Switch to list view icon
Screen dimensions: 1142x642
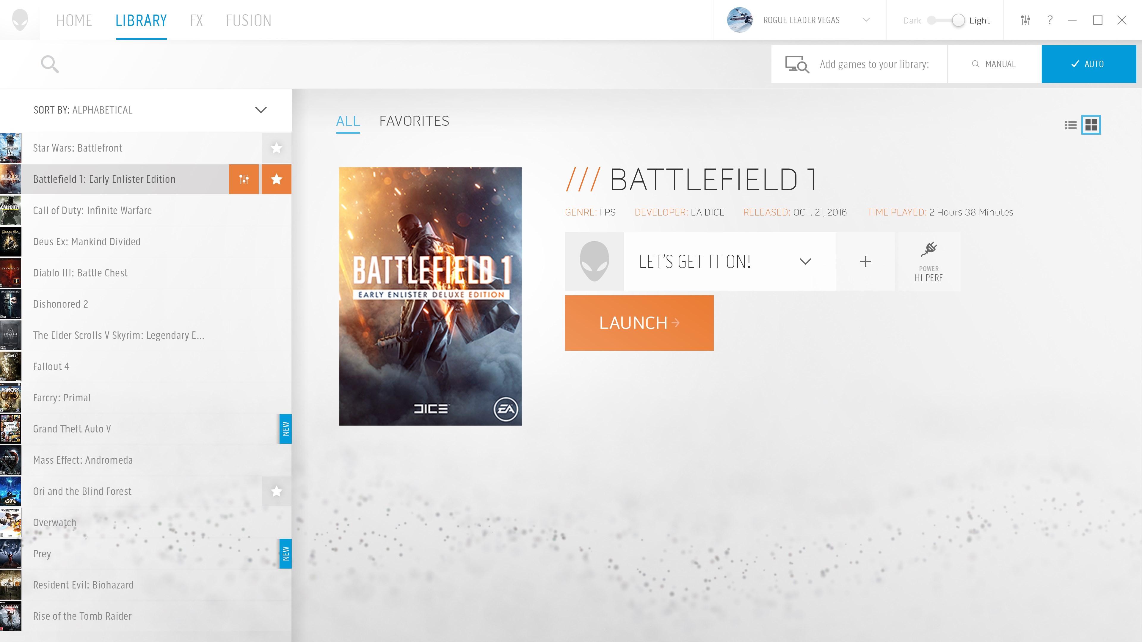point(1071,125)
